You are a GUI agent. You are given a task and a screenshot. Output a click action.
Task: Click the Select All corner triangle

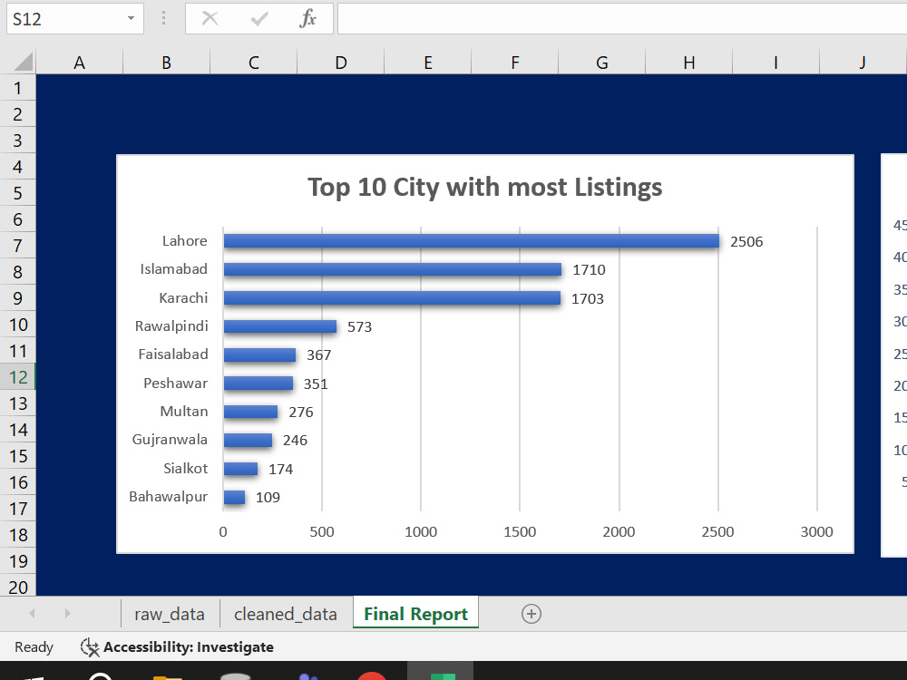point(24,62)
